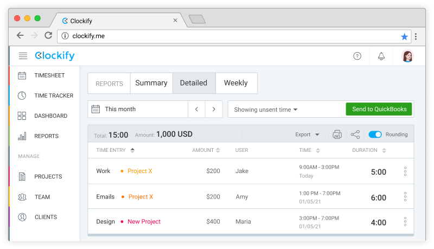Image resolution: width=434 pixels, height=249 pixels.
Task: Click Send to QuickBooks button
Action: (379, 109)
